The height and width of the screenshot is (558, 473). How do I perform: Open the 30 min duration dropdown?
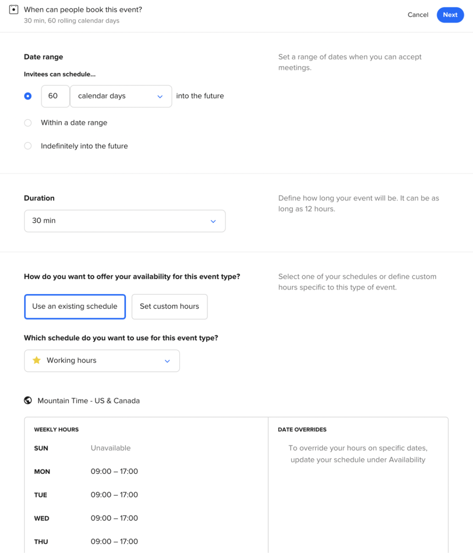(x=124, y=221)
